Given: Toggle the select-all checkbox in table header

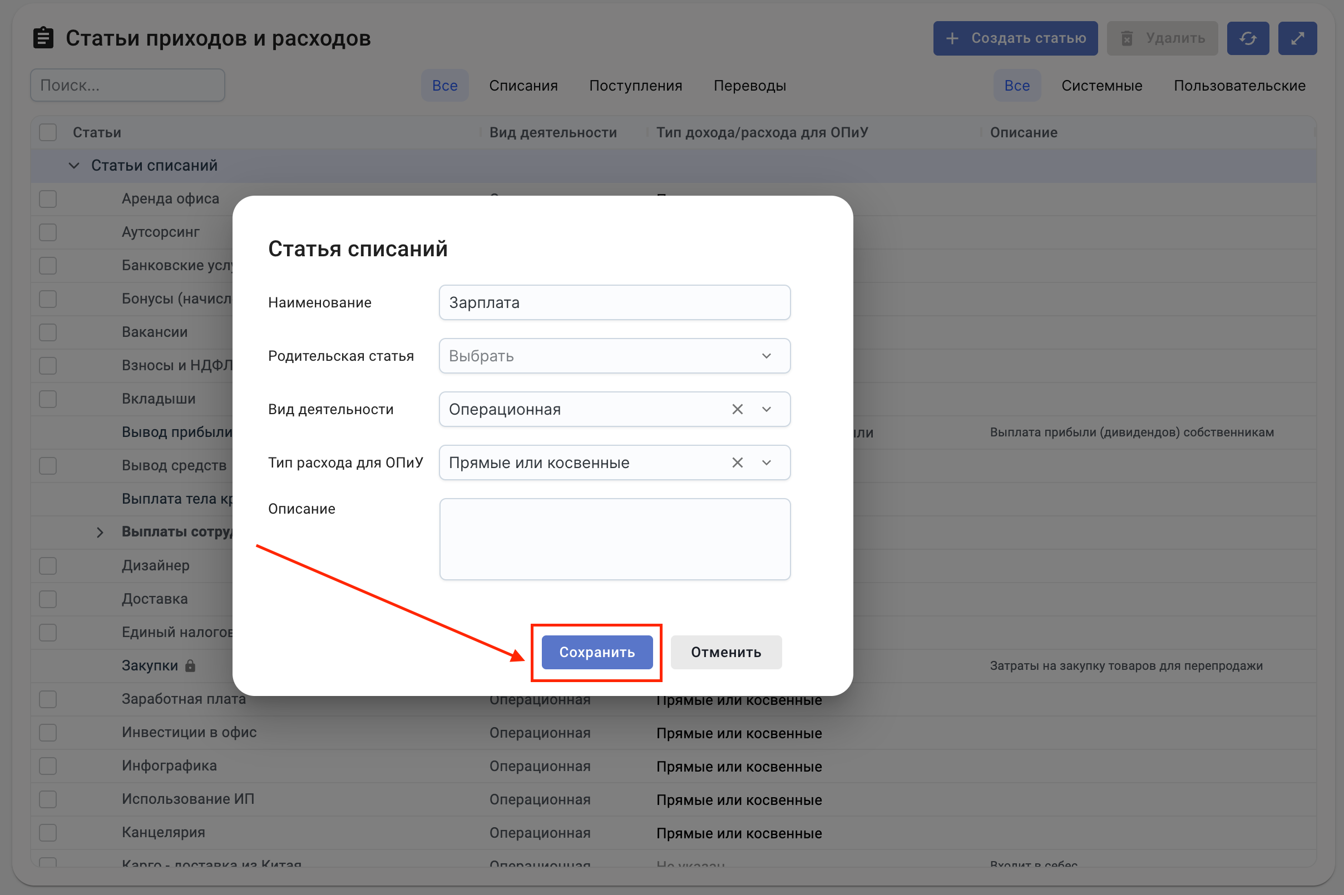Looking at the screenshot, I should (48, 132).
